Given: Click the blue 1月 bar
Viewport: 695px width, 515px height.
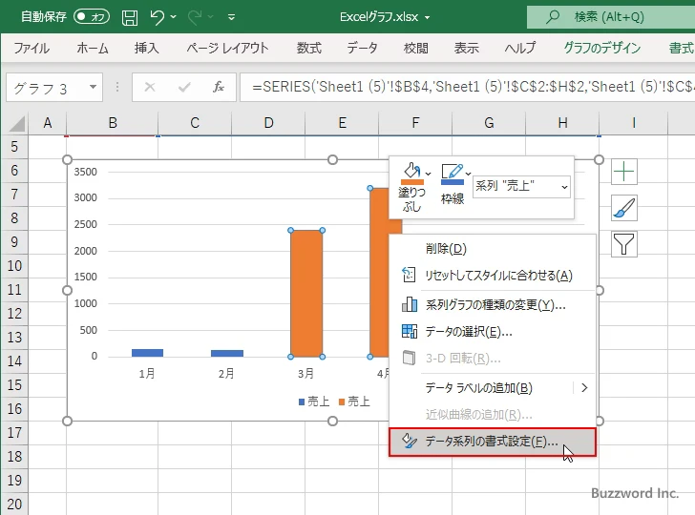Looking at the screenshot, I should coord(148,353).
